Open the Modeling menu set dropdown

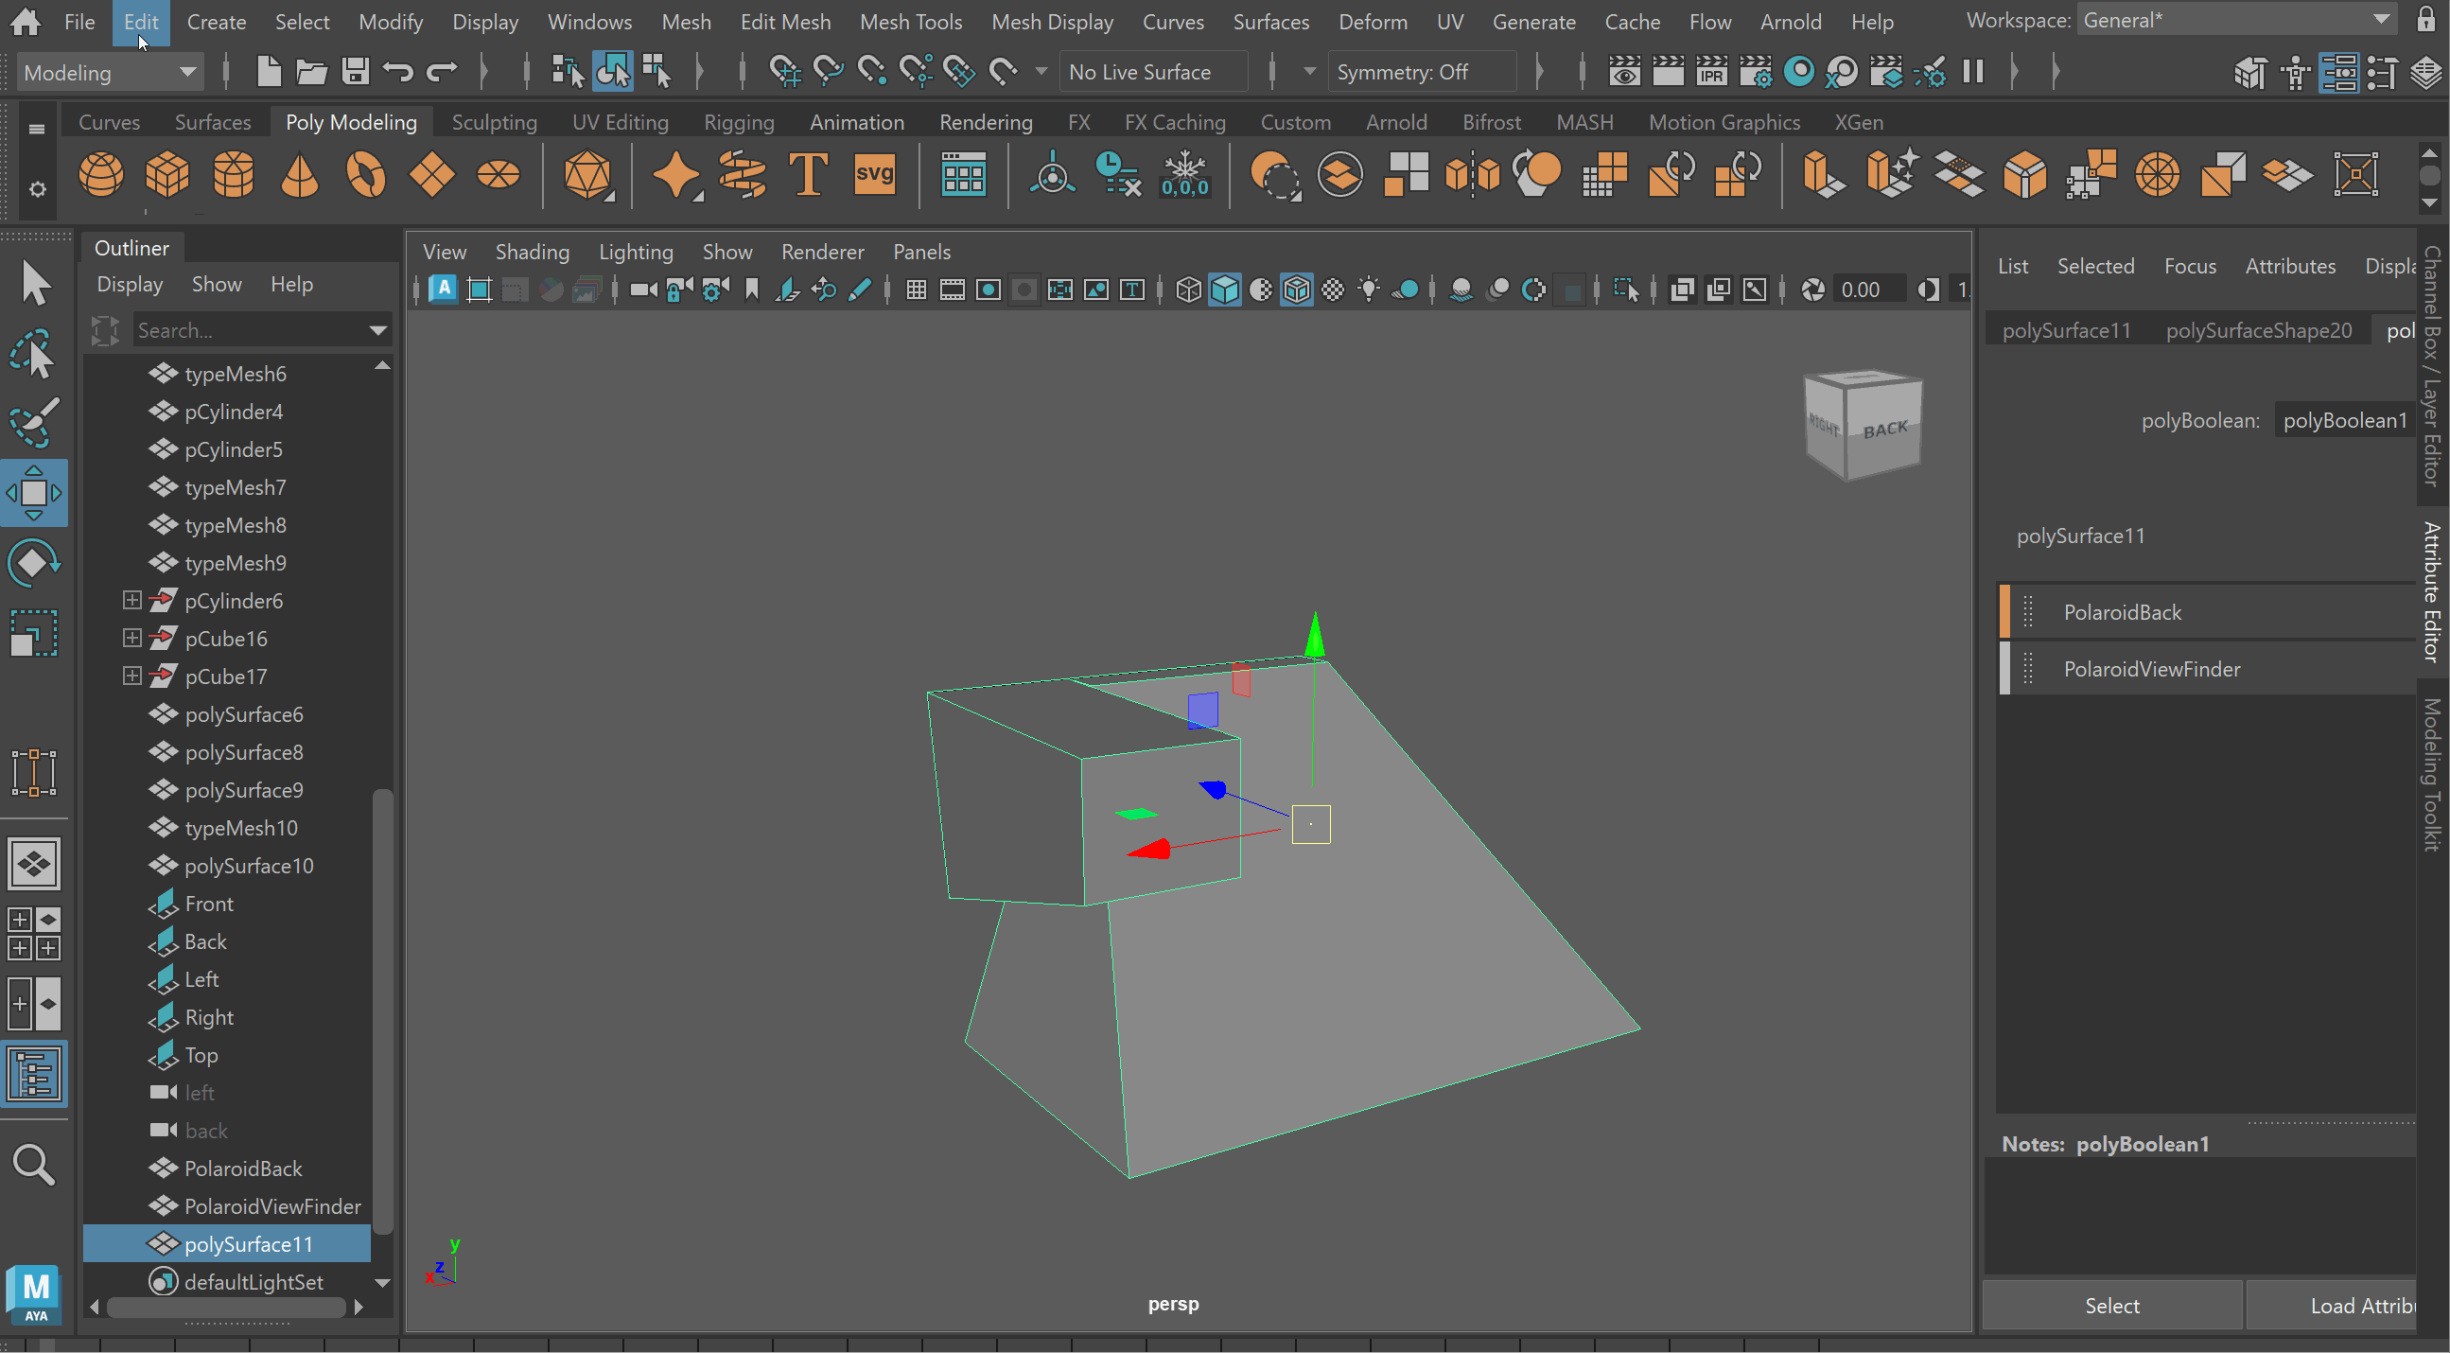(x=110, y=72)
